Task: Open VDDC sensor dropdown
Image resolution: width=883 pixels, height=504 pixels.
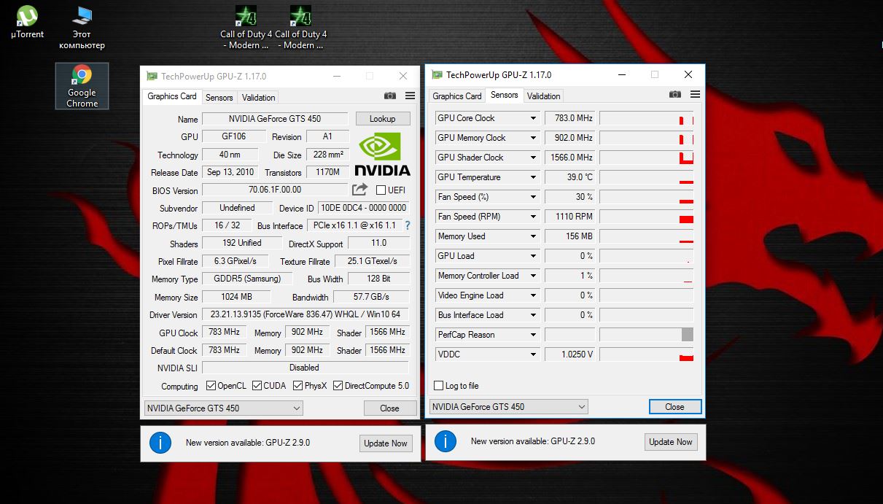Action: click(533, 354)
